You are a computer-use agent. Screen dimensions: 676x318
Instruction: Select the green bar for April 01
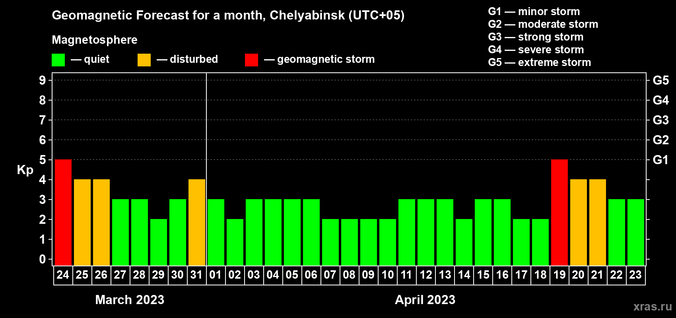[216, 233]
